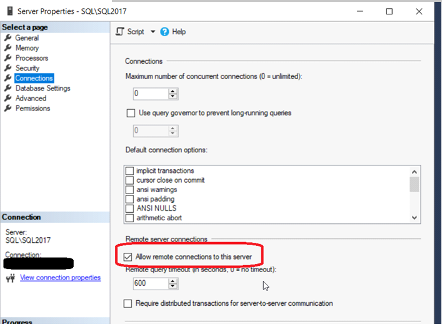Click the remote query timeout field
This screenshot has height=327, width=442.
pyautogui.click(x=151, y=284)
